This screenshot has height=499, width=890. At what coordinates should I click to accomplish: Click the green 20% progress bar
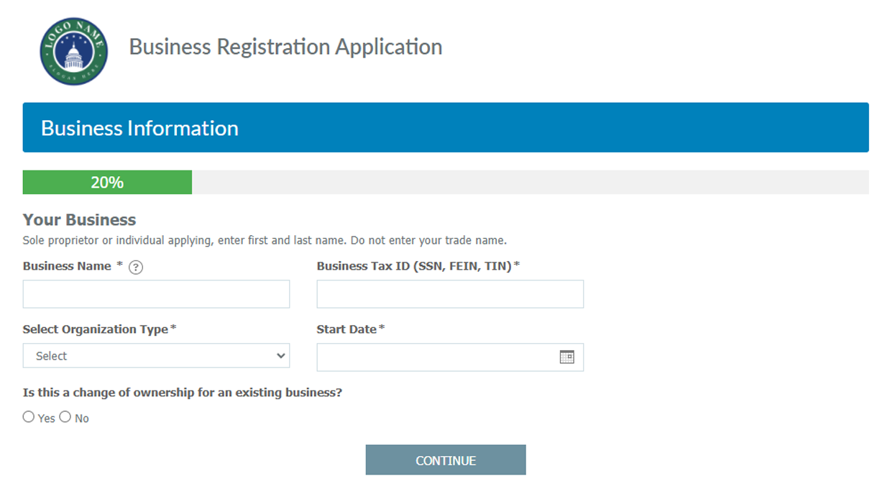[x=107, y=183]
